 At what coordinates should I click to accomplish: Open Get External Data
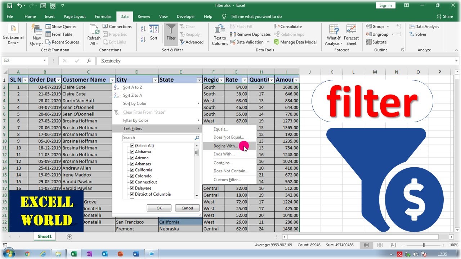[x=13, y=35]
